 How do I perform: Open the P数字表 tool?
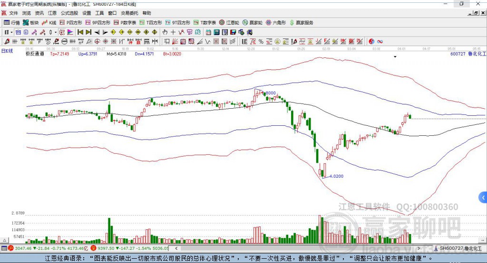125,23
